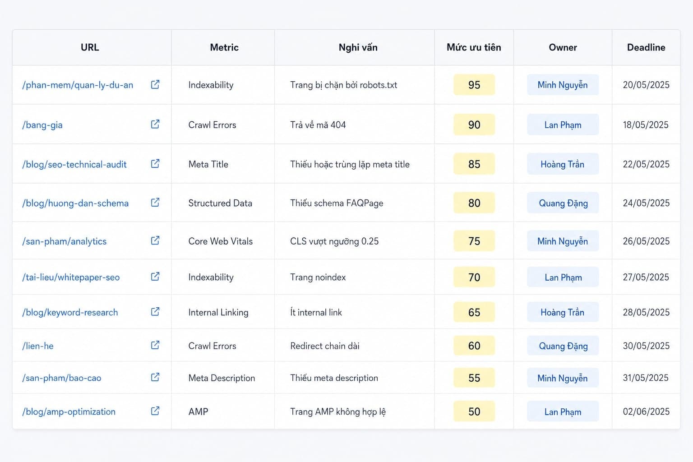The image size is (693, 462).
Task: Follow the /phan-mem/quan-ly-du-an link
Action: [78, 85]
